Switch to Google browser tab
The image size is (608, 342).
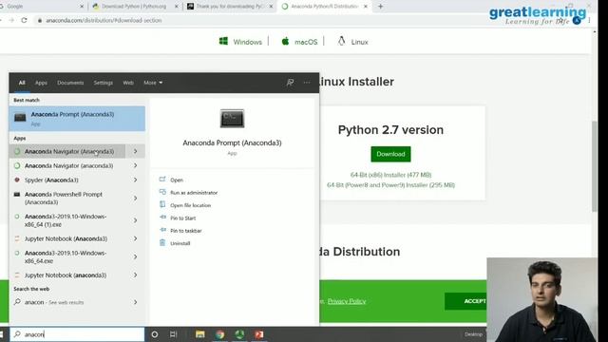(42, 7)
